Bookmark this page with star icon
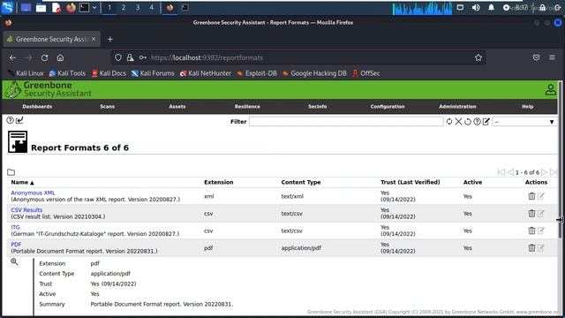 (x=478, y=57)
